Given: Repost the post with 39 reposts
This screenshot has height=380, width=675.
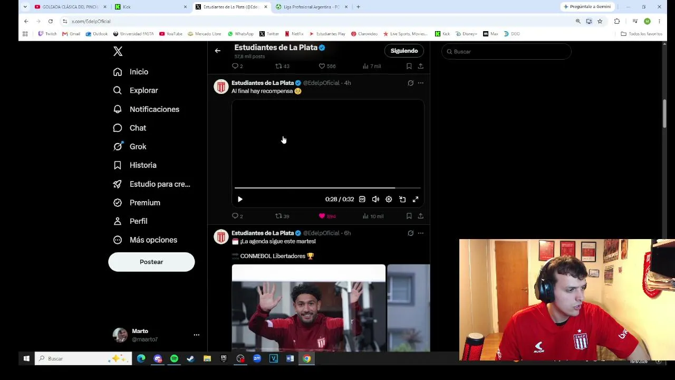Looking at the screenshot, I should (x=282, y=216).
